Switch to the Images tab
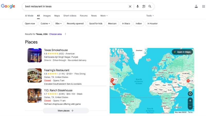 click(47, 16)
